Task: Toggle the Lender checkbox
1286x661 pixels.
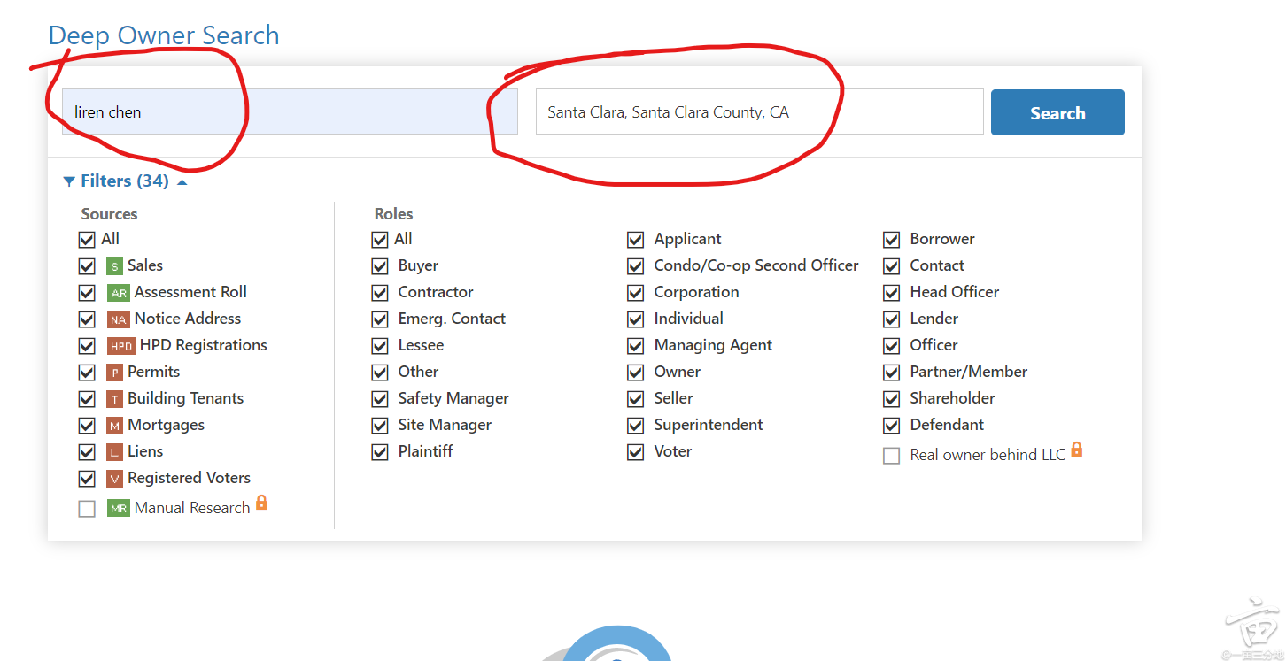Action: tap(892, 319)
